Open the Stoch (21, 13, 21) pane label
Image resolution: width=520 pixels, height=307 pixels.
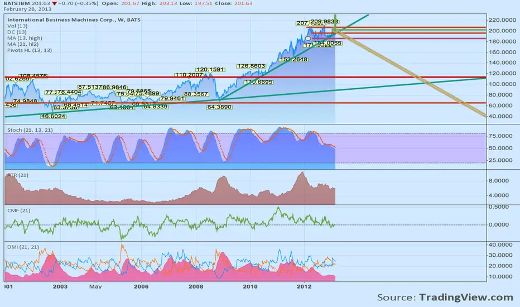click(x=30, y=130)
